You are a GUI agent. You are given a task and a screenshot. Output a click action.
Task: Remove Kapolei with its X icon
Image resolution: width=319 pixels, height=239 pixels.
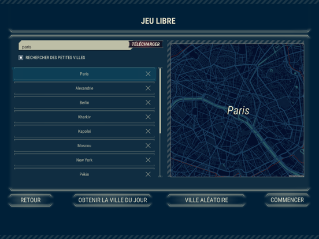tap(148, 131)
